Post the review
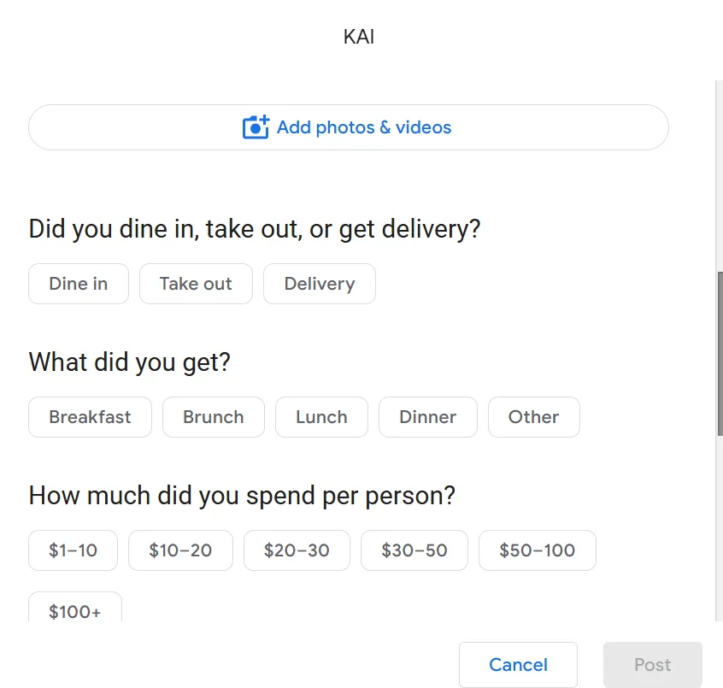 pyautogui.click(x=652, y=664)
